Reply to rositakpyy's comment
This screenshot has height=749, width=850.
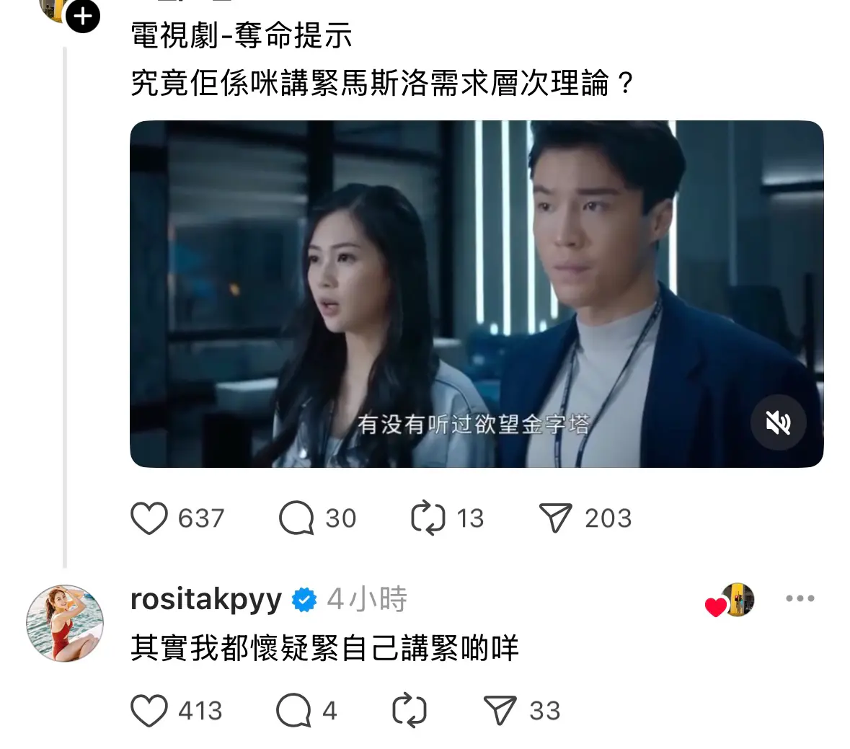[x=293, y=711]
